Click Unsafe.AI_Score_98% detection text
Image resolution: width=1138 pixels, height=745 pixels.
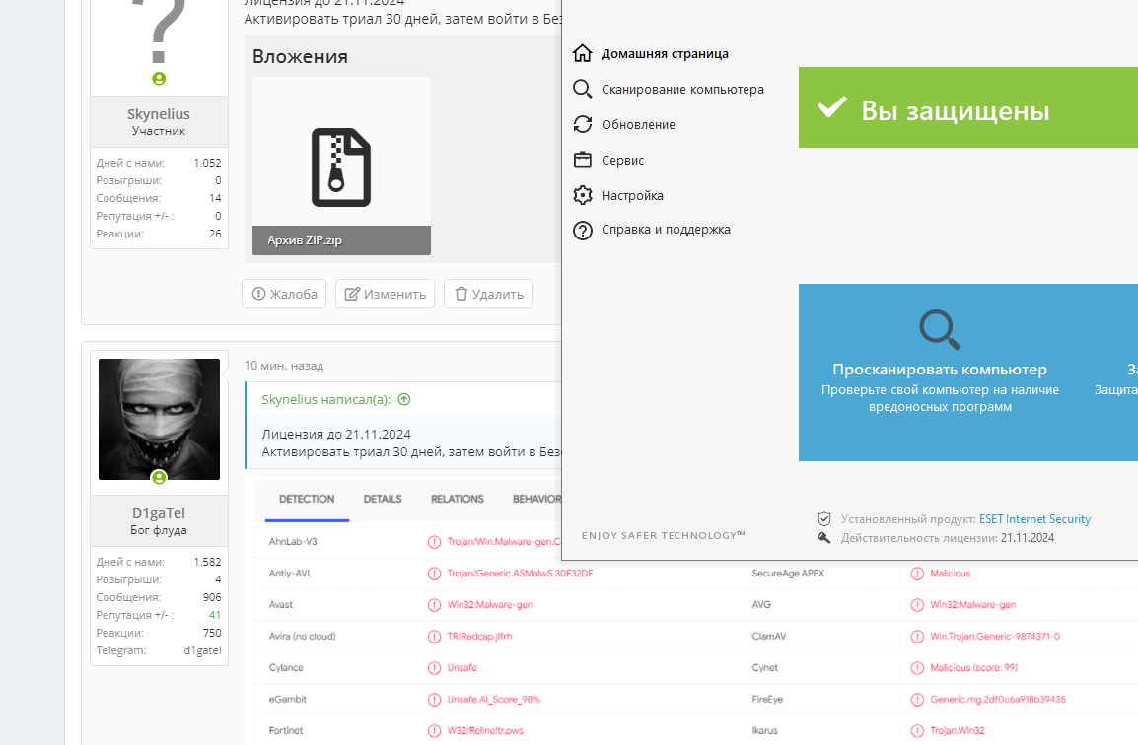[x=493, y=700]
